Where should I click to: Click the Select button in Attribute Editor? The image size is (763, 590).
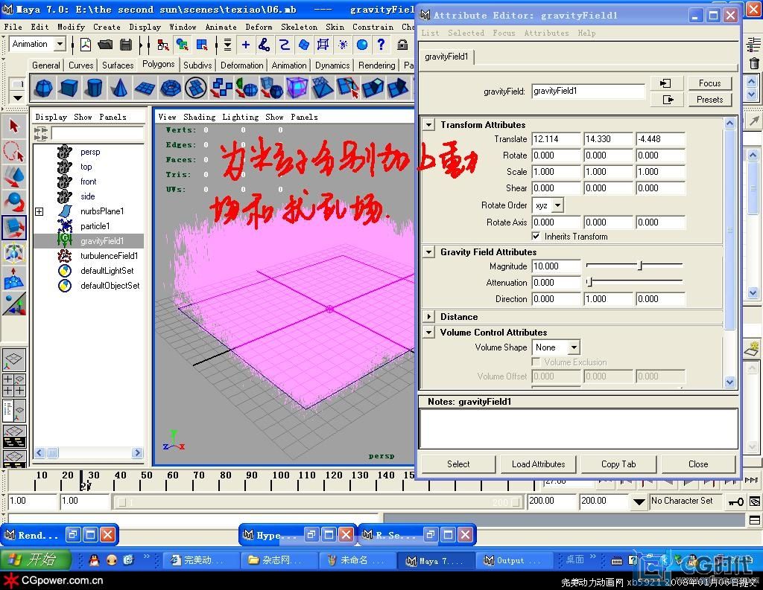tap(458, 464)
